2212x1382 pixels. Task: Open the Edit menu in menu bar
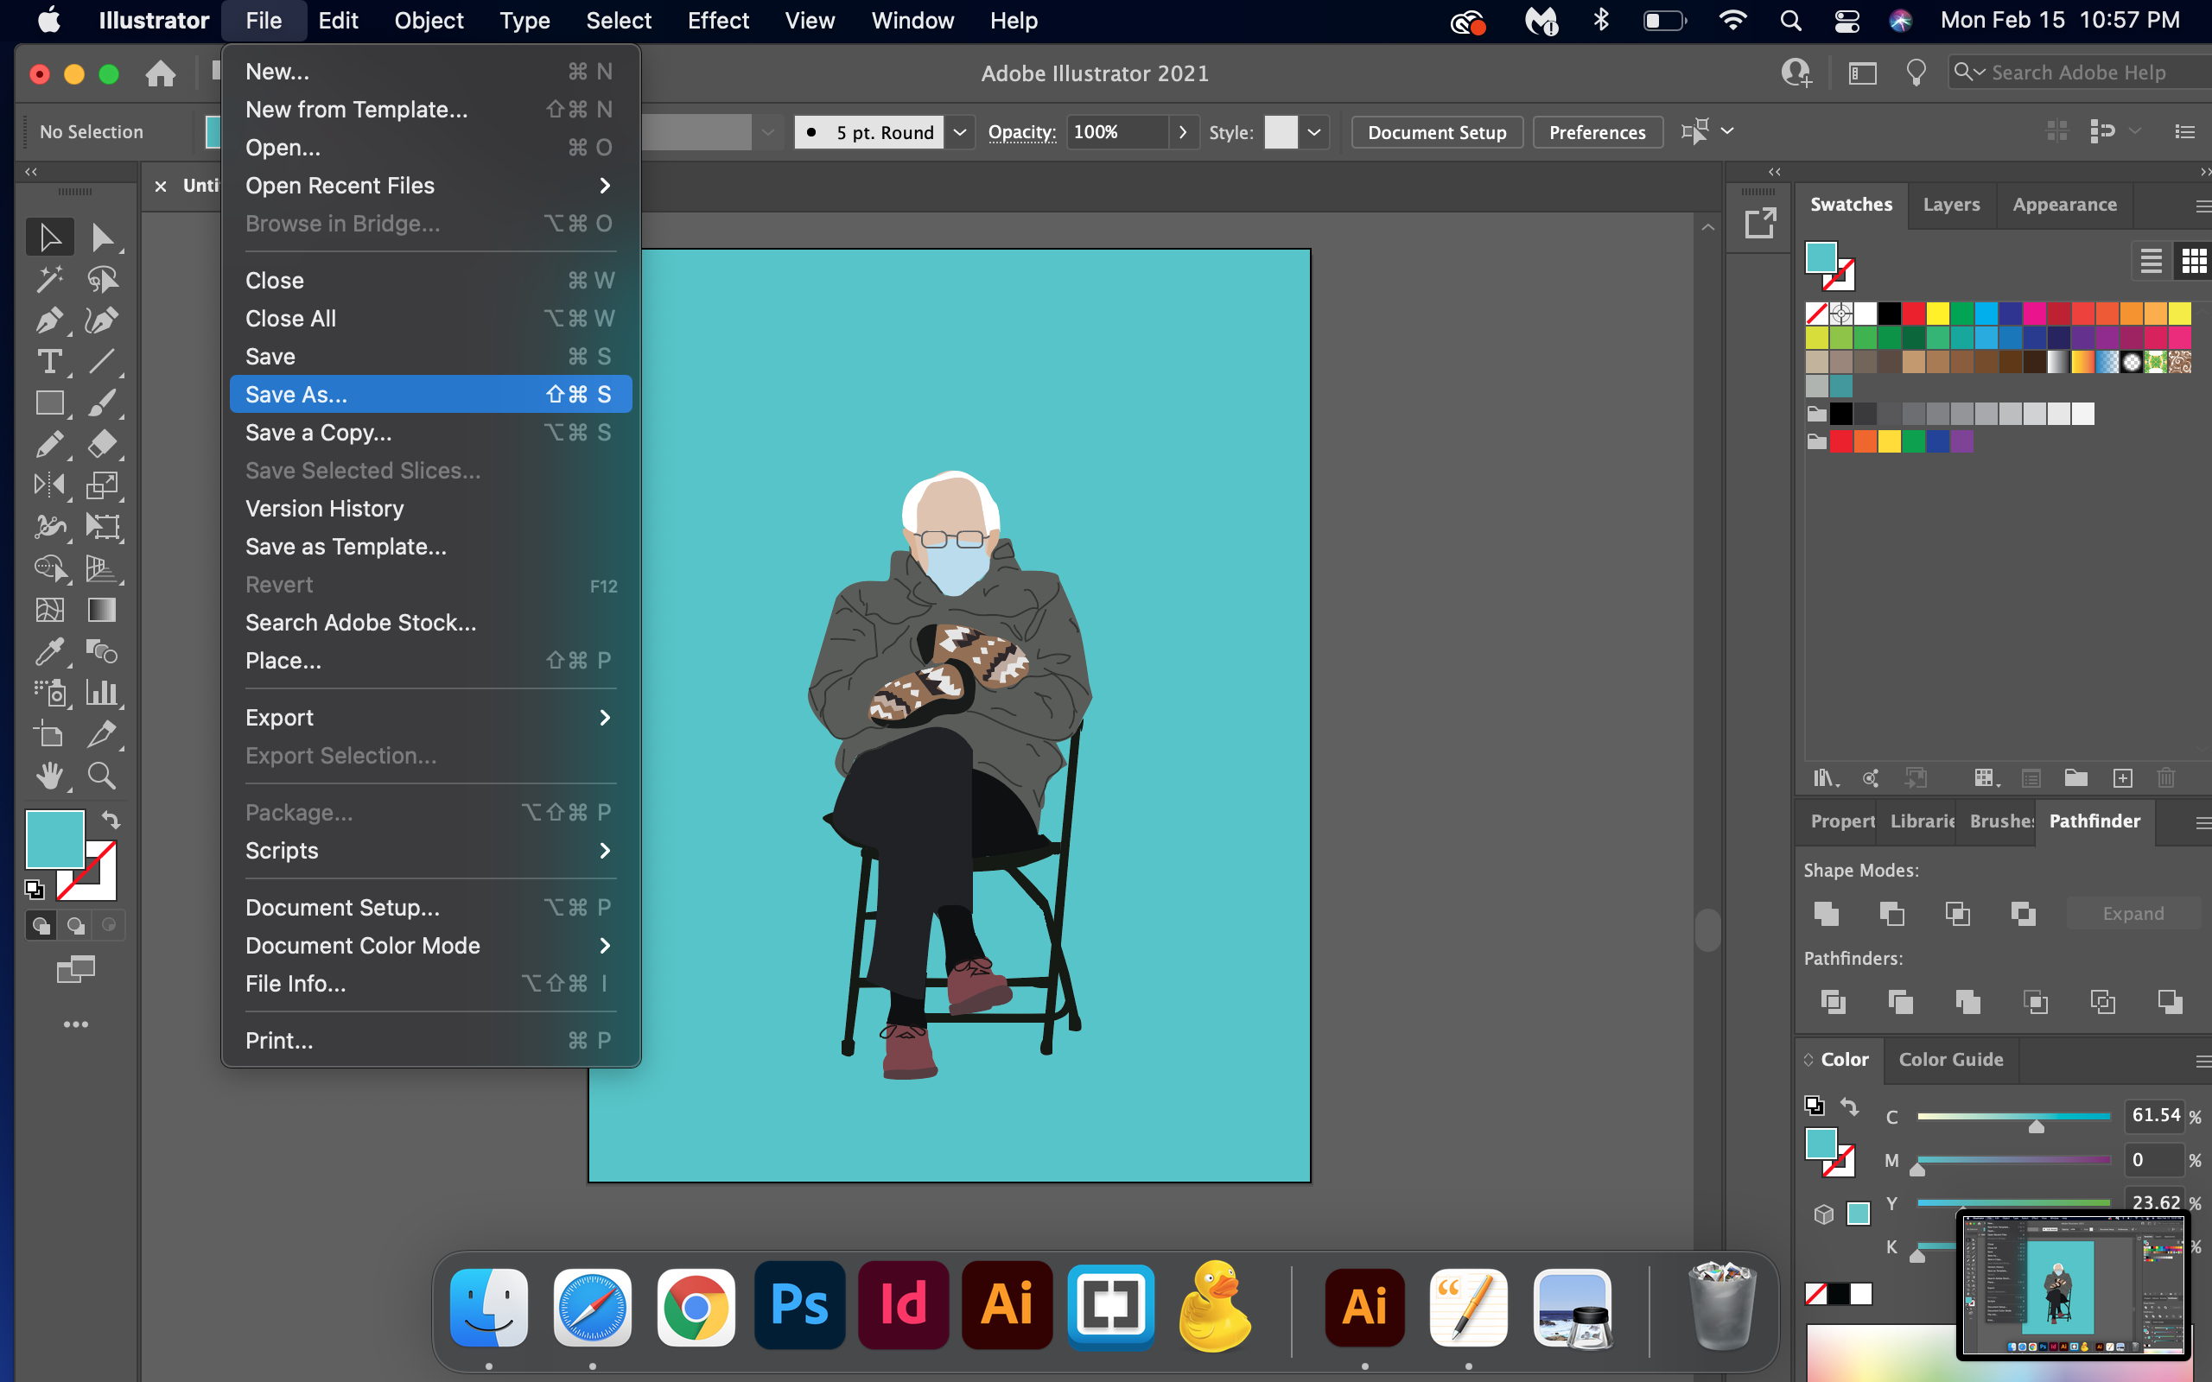[337, 20]
